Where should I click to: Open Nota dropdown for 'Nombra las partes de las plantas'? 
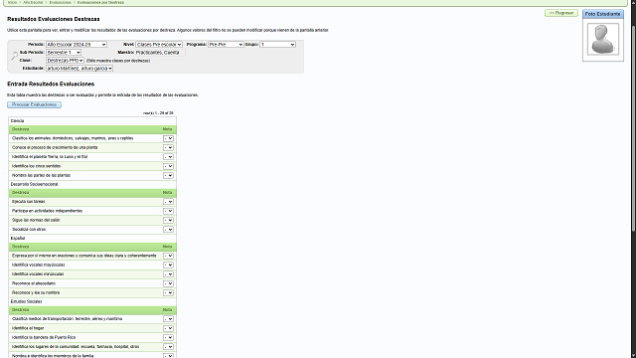168,176
